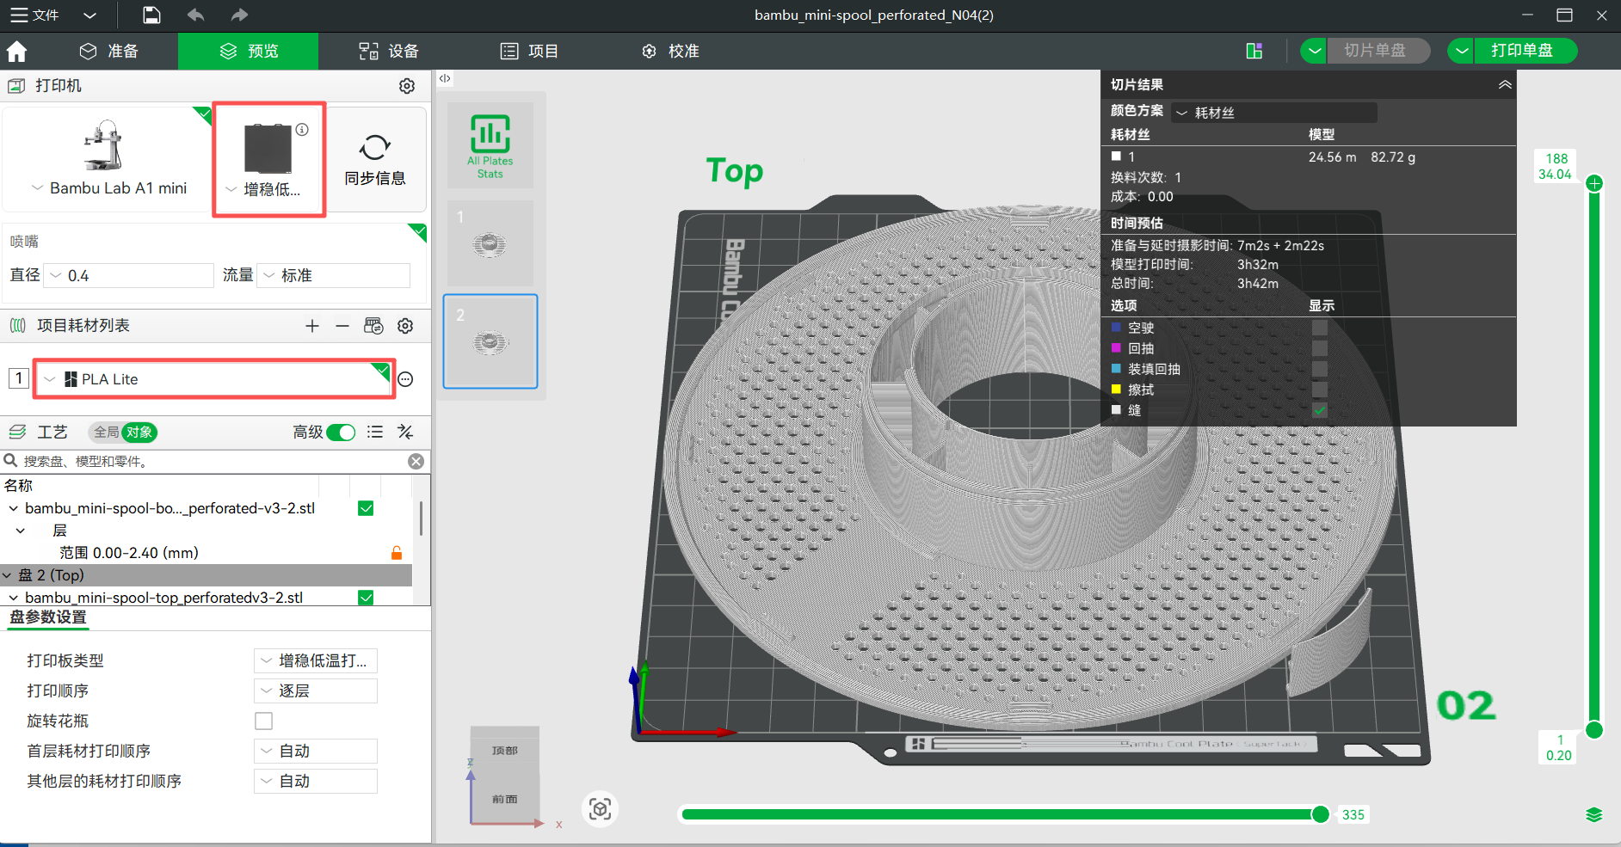Uncheck the bambu_mini-spool-top_perforated stl checkbox

366,598
